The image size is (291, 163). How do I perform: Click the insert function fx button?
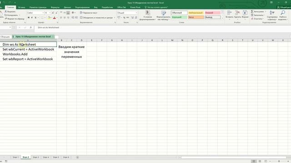[31, 27]
